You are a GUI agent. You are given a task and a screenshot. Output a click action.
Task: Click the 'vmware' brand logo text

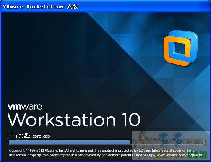click(25, 107)
